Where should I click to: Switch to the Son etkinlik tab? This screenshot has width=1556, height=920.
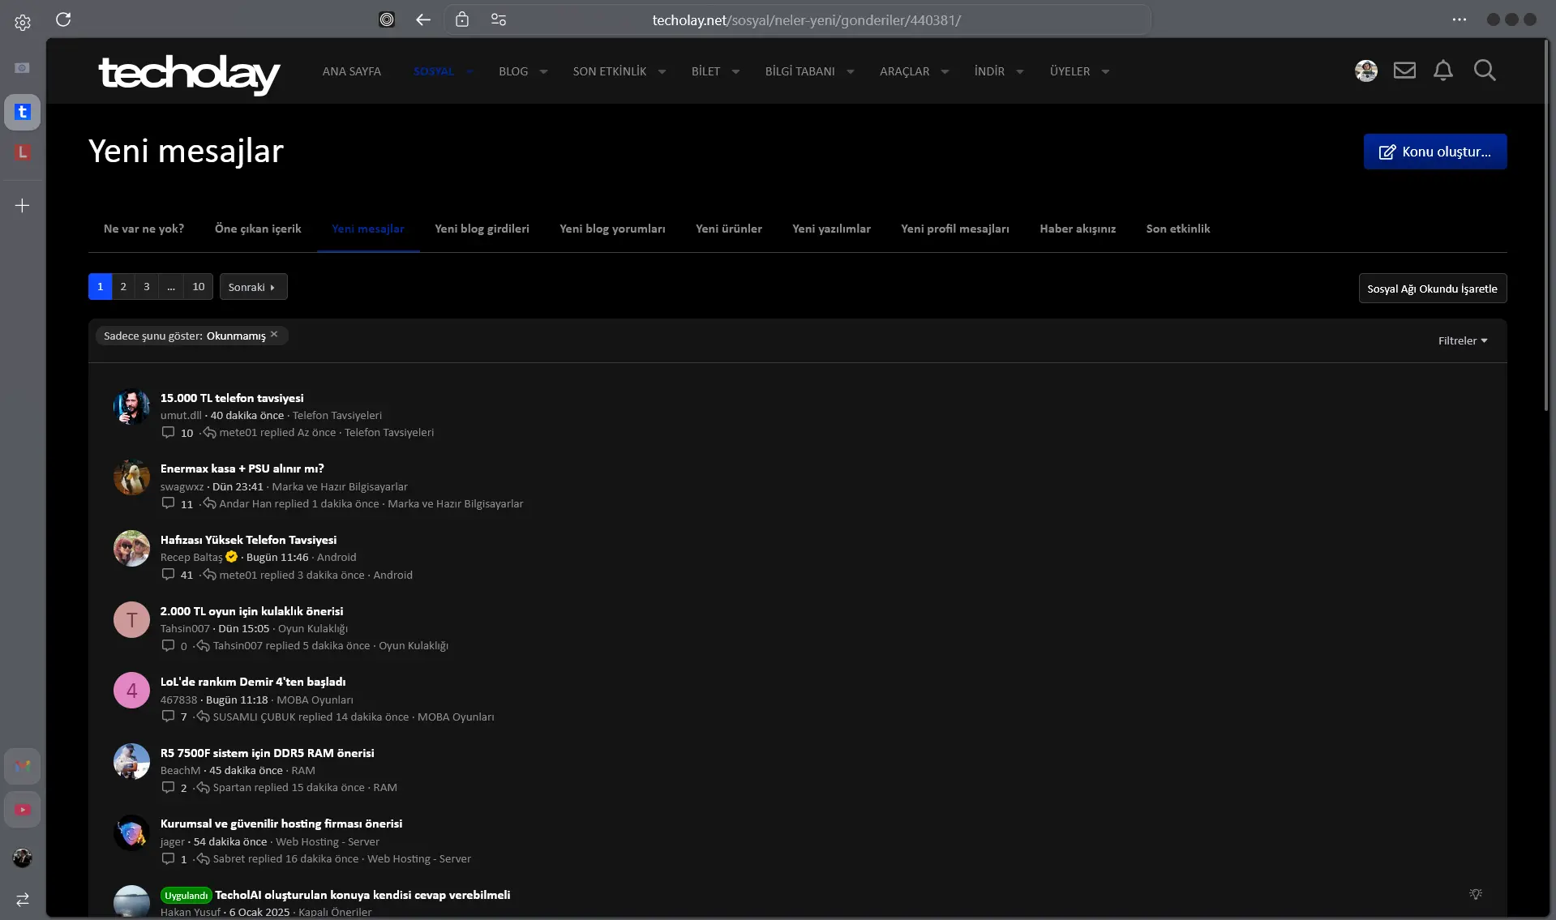1177,229
